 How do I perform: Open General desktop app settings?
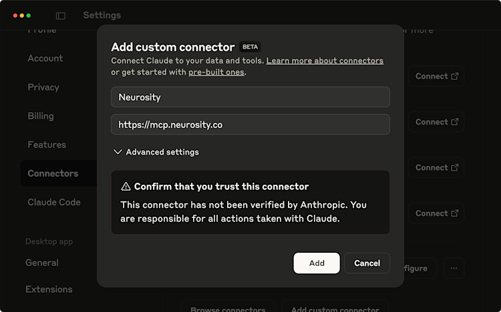42,263
